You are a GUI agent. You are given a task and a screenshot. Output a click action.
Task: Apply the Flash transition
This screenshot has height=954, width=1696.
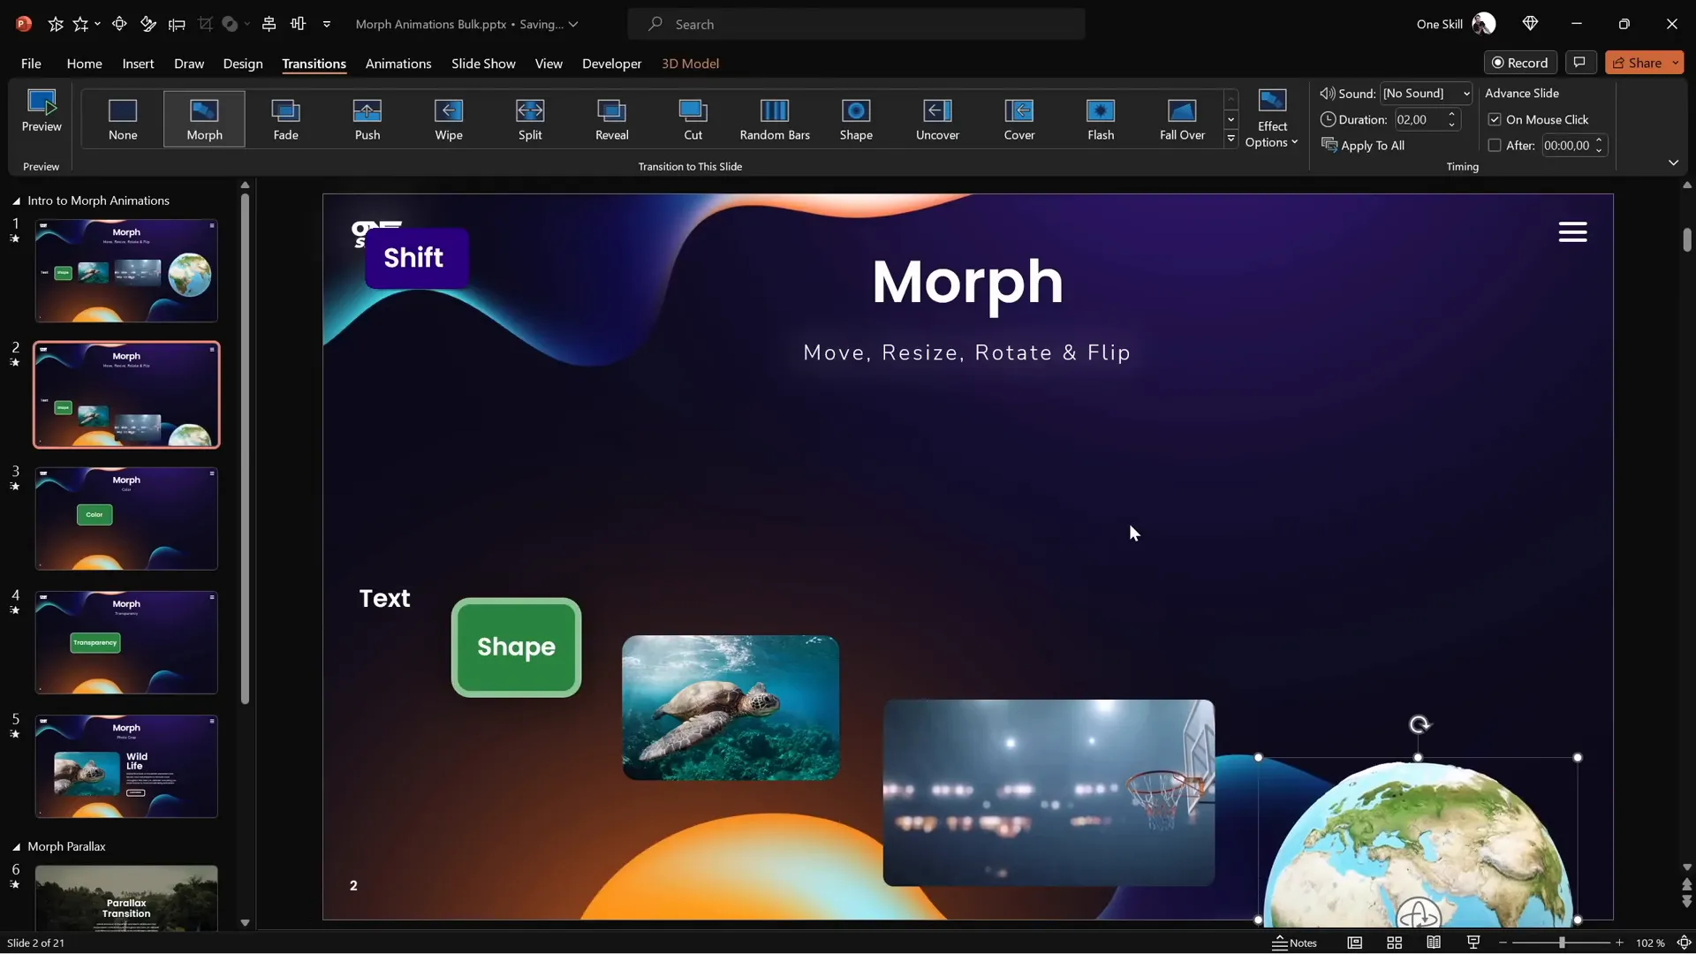click(x=1101, y=118)
